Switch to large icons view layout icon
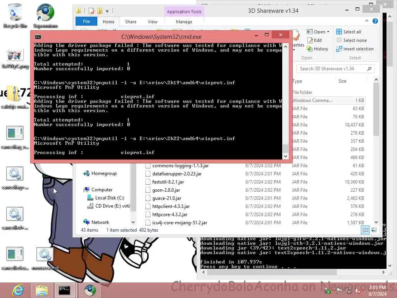Viewport: 397px width, 298px height. 374,230
